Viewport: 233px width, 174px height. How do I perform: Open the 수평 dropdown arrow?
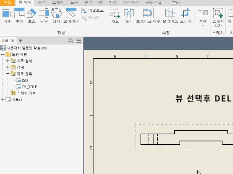[x=203, y=25]
